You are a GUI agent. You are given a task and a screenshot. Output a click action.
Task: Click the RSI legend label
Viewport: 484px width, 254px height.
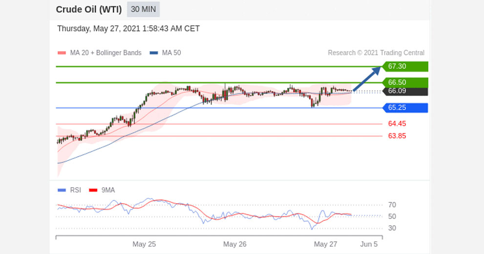pyautogui.click(x=76, y=190)
